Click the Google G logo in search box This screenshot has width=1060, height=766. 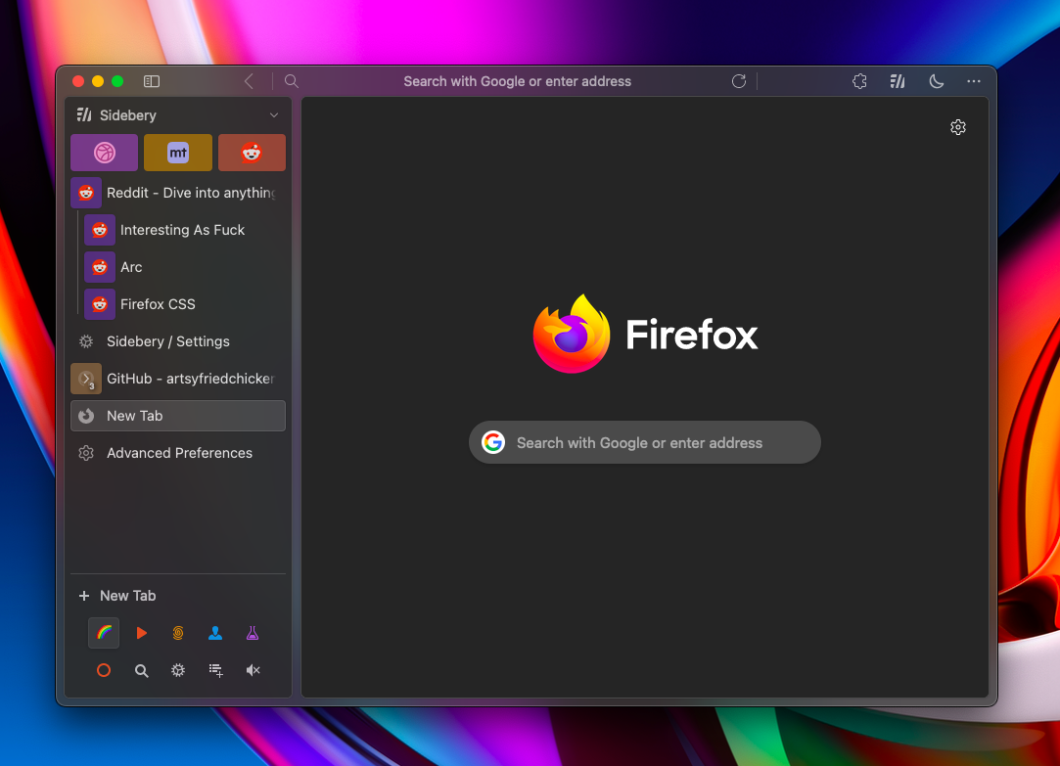[x=493, y=442]
